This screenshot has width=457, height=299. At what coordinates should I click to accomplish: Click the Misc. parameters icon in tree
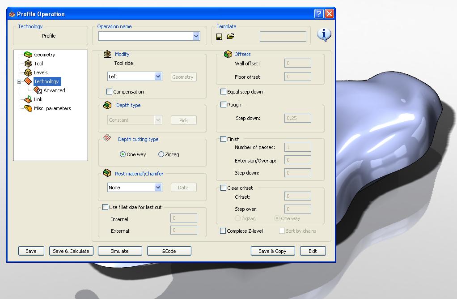tap(28, 108)
